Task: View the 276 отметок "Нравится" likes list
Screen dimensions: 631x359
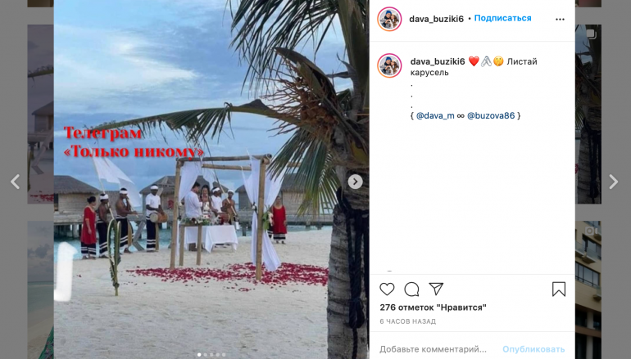Action: pos(433,307)
